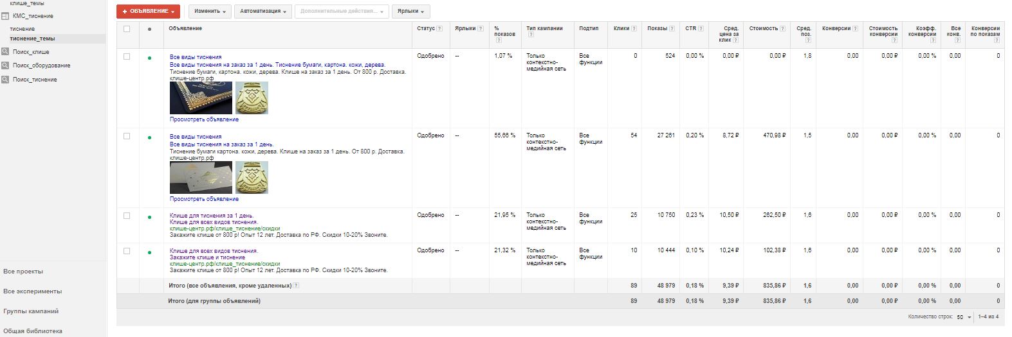Open the Автоматизация dropdown
This screenshot has width=1012, height=337.
pyautogui.click(x=263, y=11)
